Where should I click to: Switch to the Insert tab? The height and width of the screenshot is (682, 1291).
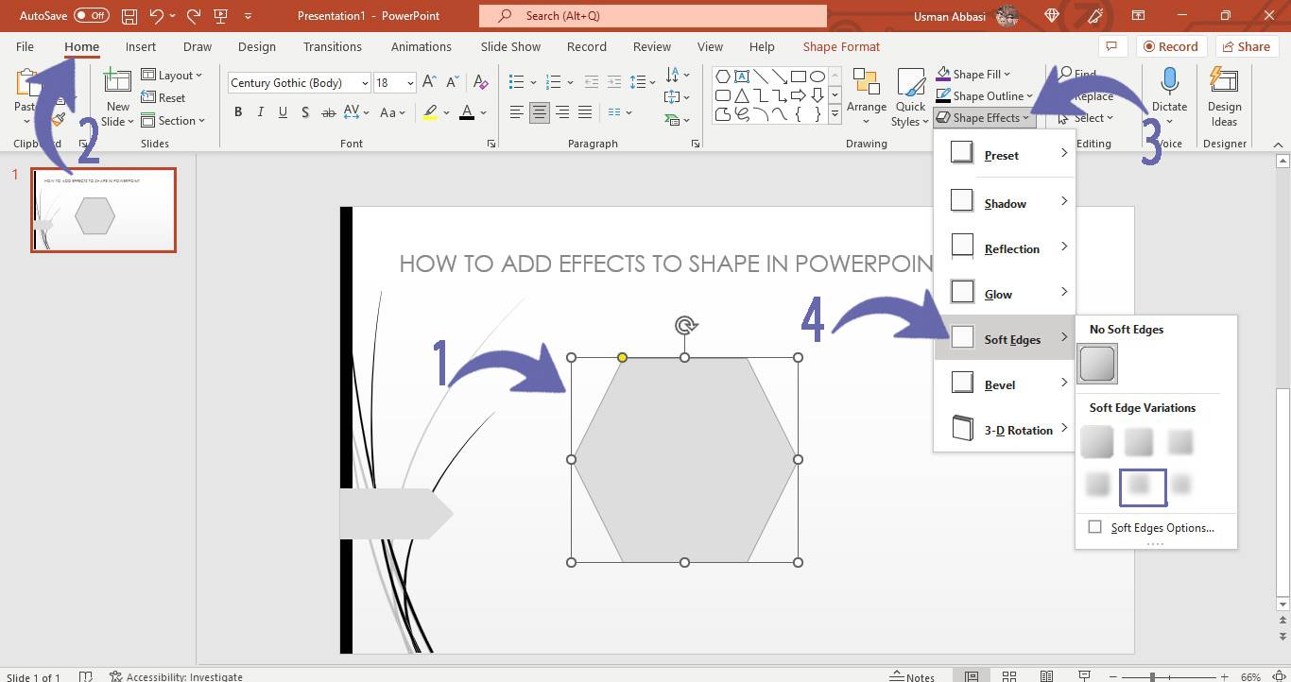pyautogui.click(x=141, y=46)
